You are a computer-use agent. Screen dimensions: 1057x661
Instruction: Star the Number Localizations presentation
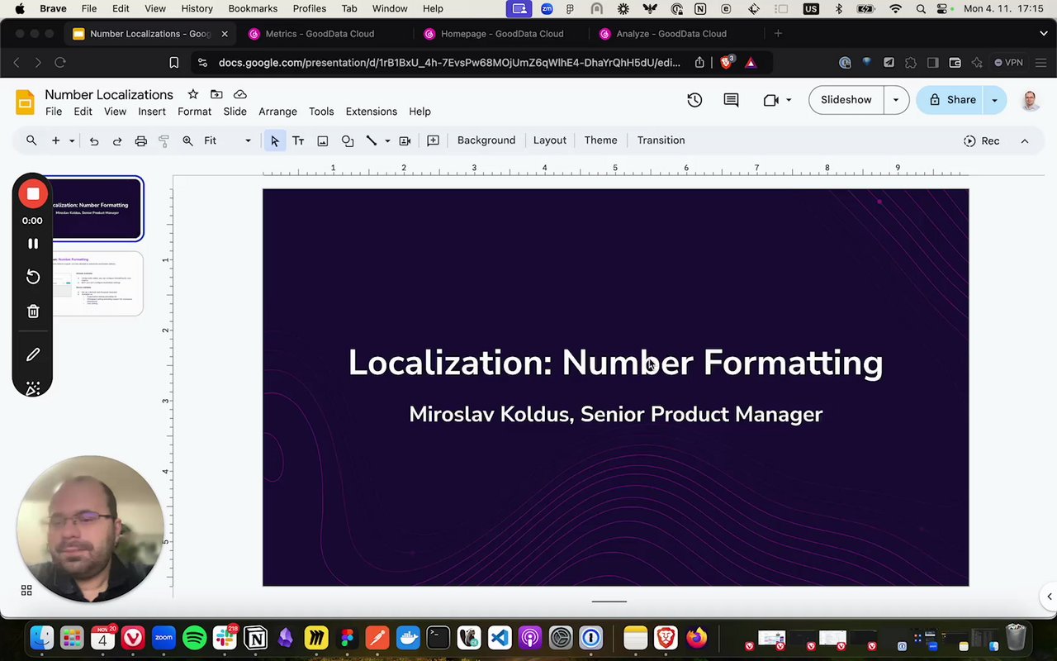pos(192,94)
